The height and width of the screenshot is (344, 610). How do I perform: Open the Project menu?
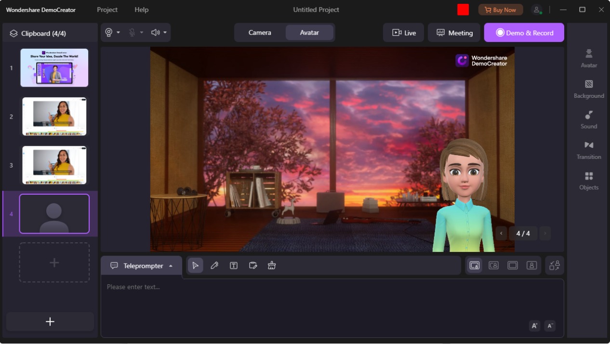tap(107, 10)
